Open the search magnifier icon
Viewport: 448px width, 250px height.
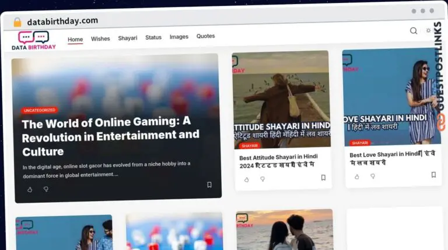tap(413, 31)
